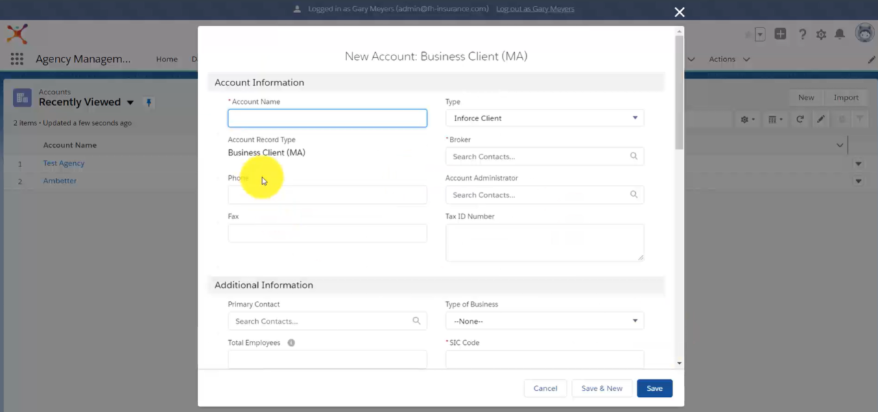Select the Home navigation tab
The width and height of the screenshot is (878, 412).
pyautogui.click(x=167, y=59)
